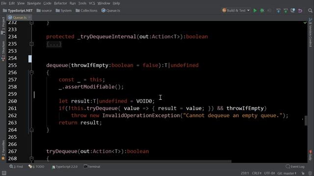The width and height of the screenshot is (314, 176).
Task: Open the 6: TODO tool window
Action: 36,167
